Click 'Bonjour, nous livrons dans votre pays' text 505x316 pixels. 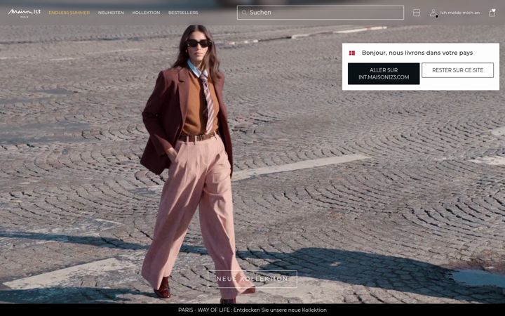click(x=417, y=53)
